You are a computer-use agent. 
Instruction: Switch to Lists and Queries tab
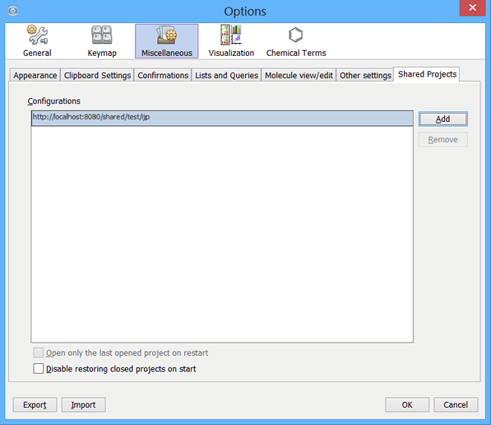(x=226, y=75)
